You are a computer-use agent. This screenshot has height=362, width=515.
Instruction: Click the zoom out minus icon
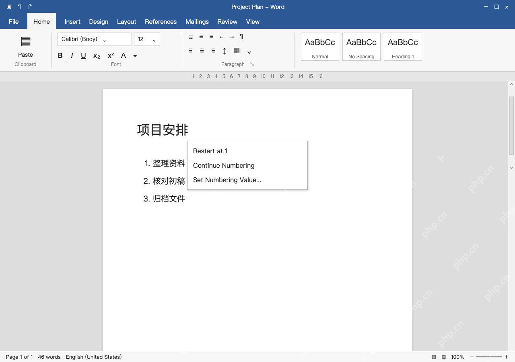(x=472, y=357)
